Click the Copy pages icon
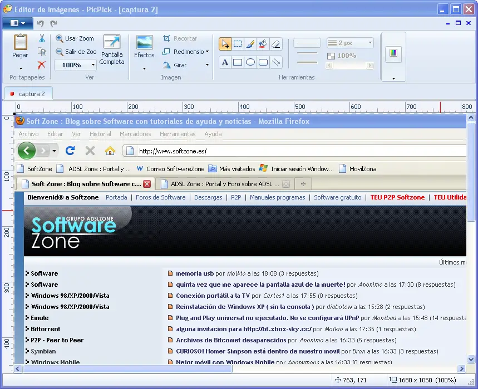The width and height of the screenshot is (478, 389). coord(42,52)
